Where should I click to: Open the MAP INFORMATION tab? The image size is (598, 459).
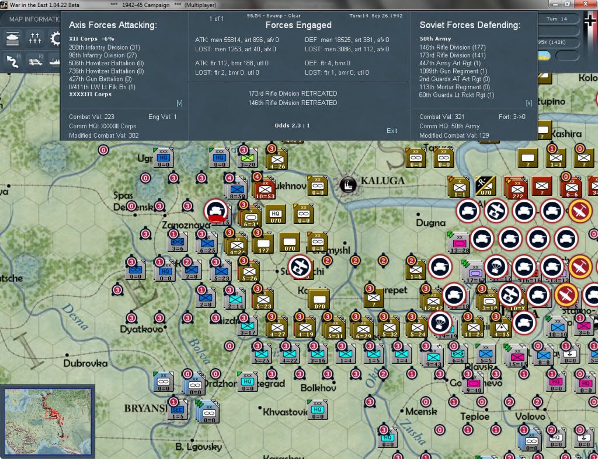[x=34, y=19]
